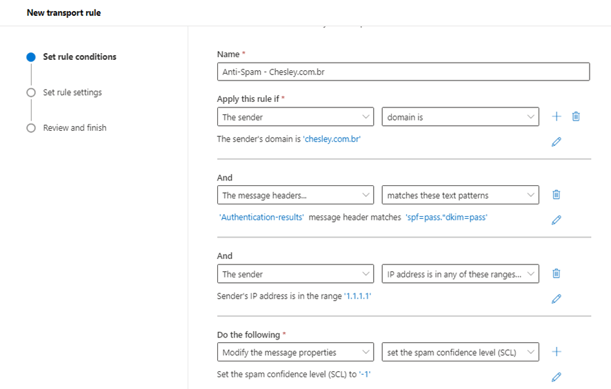The width and height of the screenshot is (611, 389).
Task: Click the plus icon to add a condition
Action: pyautogui.click(x=557, y=116)
